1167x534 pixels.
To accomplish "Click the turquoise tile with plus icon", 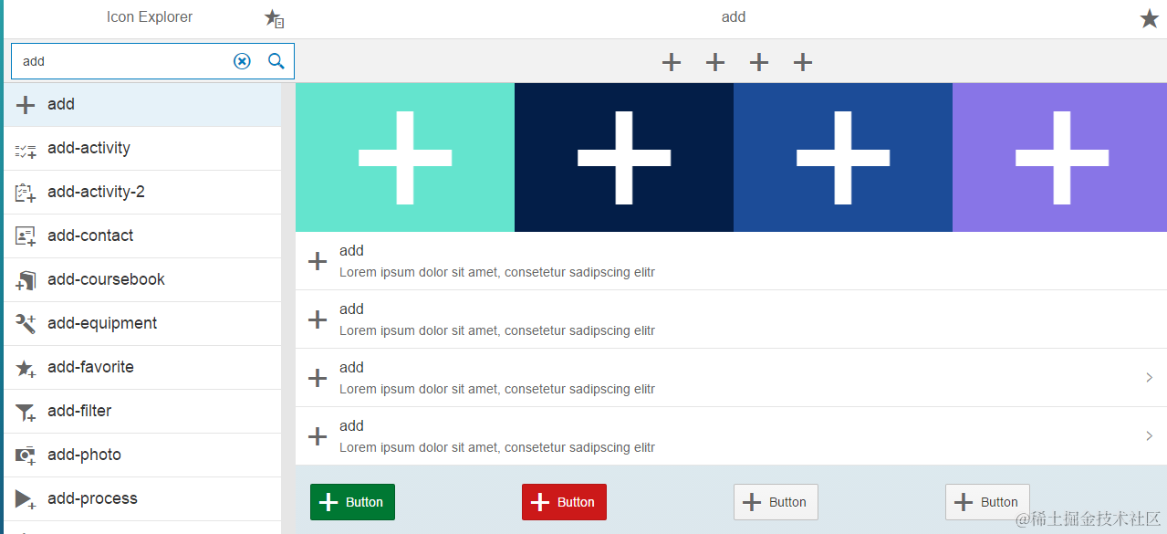I will pyautogui.click(x=405, y=157).
